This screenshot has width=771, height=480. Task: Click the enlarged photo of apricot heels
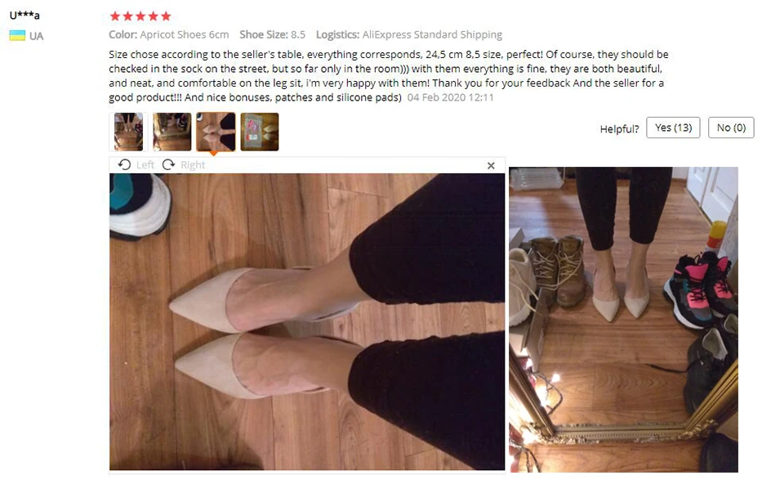307,321
